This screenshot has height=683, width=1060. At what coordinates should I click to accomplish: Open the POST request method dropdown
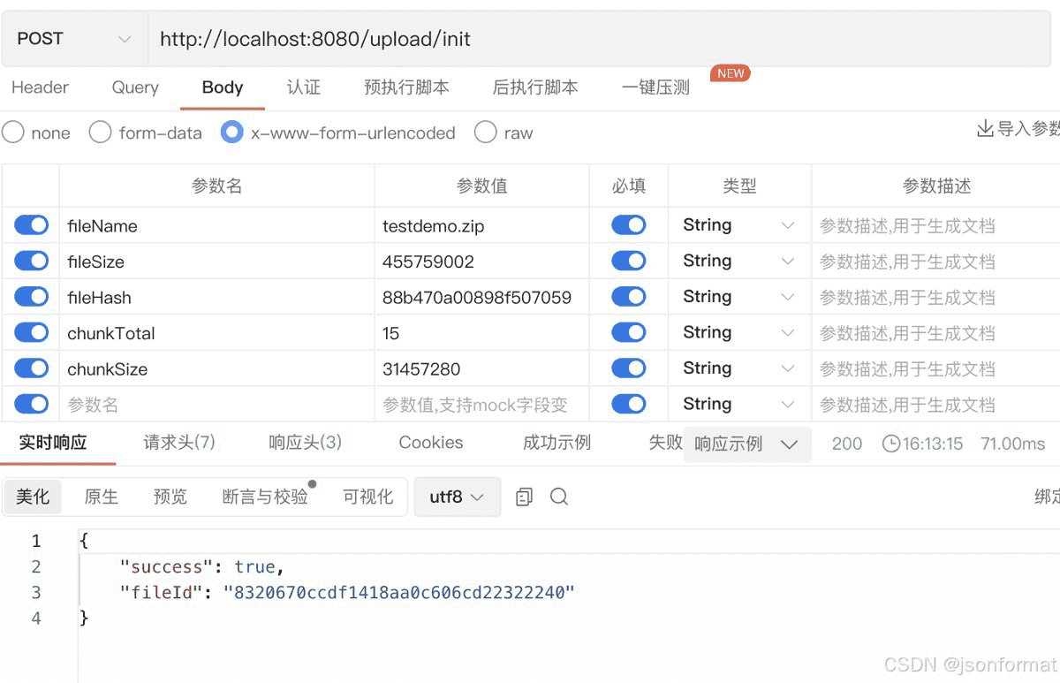tap(74, 39)
